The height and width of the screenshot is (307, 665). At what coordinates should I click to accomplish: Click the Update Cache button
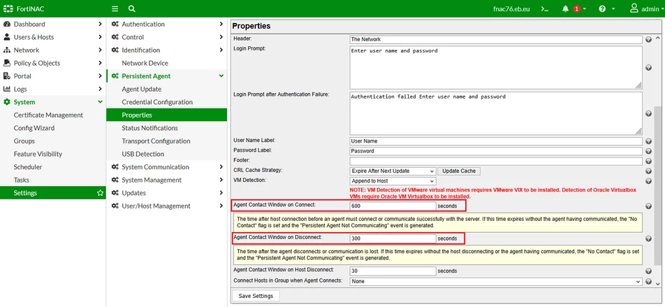[x=459, y=171]
